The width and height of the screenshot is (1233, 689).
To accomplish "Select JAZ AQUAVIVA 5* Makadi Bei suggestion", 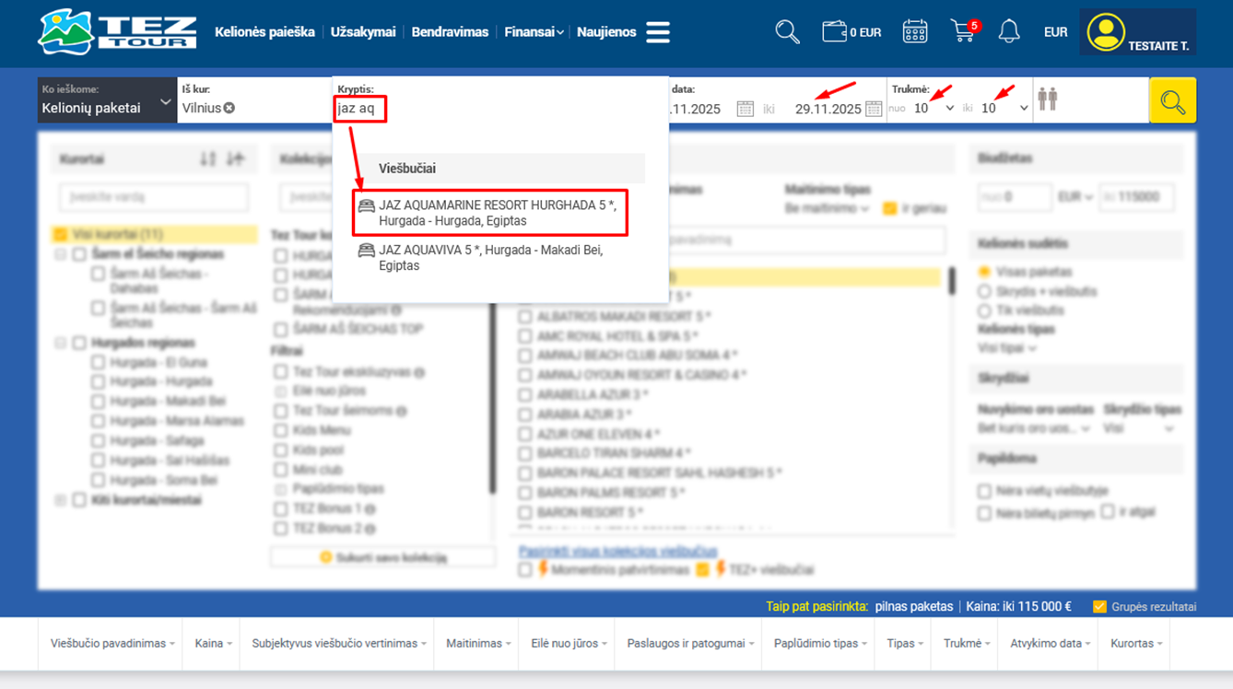I will point(491,258).
